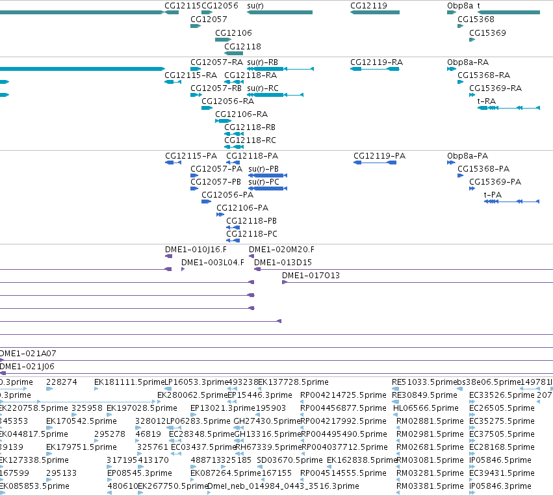Select the Obp8a gene label

click(x=460, y=6)
